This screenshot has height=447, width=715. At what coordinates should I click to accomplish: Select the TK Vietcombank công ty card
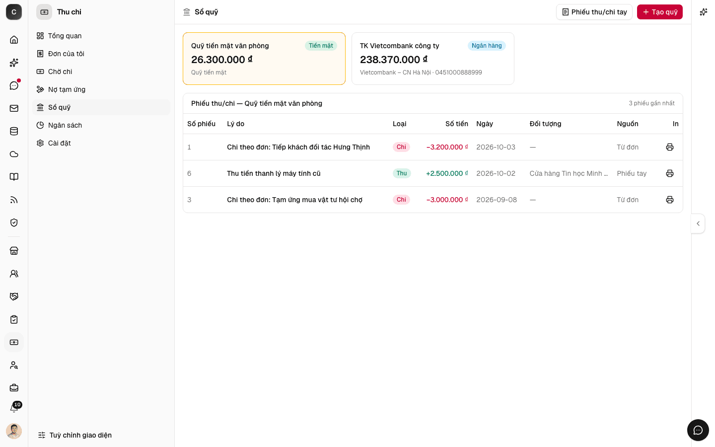click(x=433, y=59)
